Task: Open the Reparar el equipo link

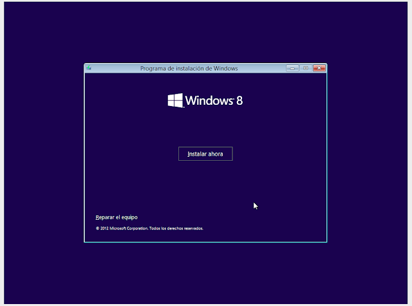Action: pos(117,217)
